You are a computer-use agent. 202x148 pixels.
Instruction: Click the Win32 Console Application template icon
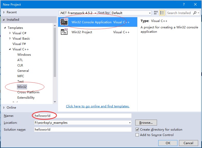[x=64, y=22]
